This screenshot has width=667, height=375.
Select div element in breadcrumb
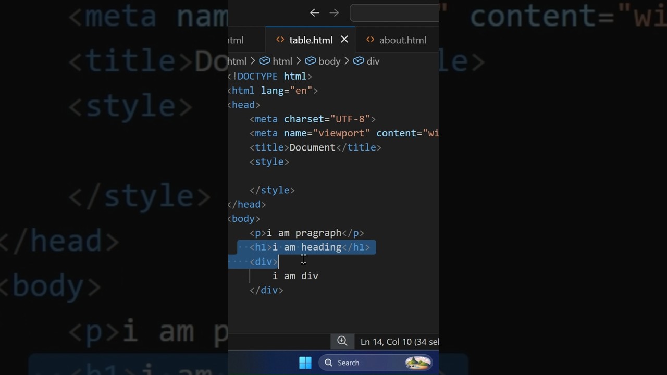coord(373,61)
